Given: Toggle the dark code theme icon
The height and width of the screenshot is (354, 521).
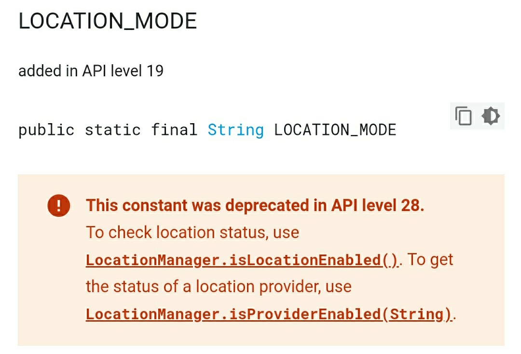Looking at the screenshot, I should pos(491,116).
